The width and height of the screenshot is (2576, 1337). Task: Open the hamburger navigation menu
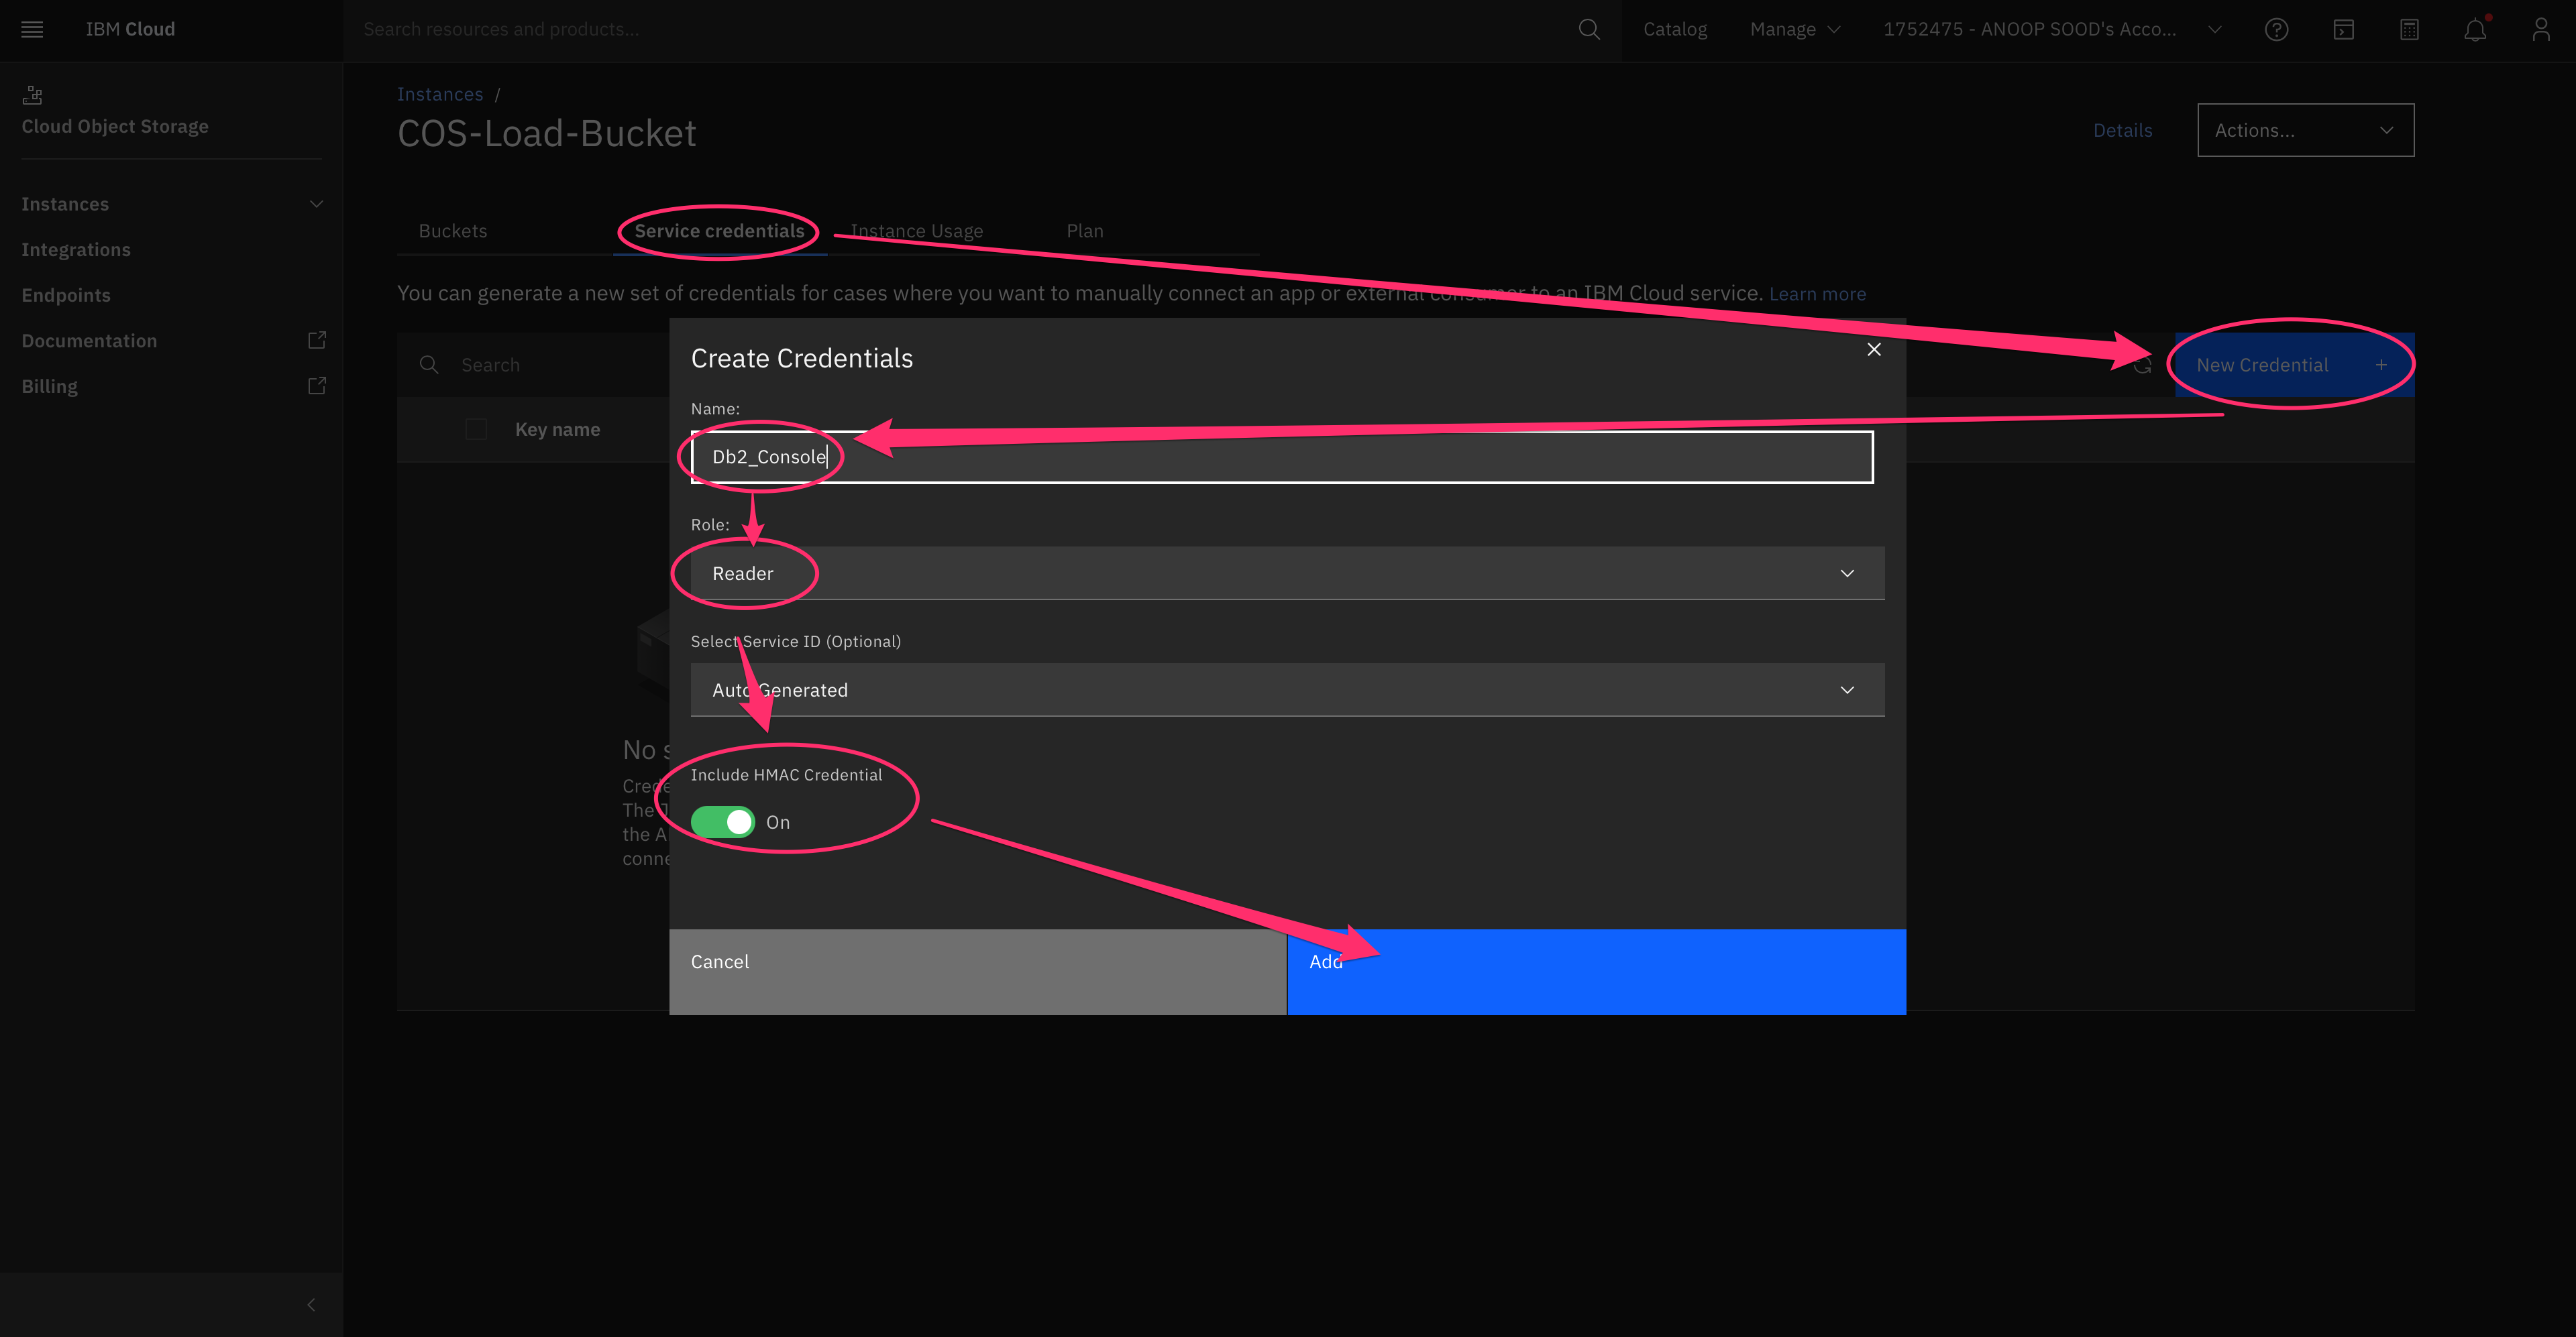(x=31, y=29)
